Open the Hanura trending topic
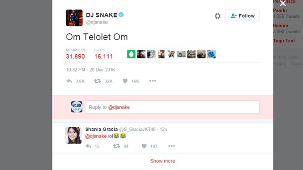Viewport: 303px width, 170px height. point(281,25)
